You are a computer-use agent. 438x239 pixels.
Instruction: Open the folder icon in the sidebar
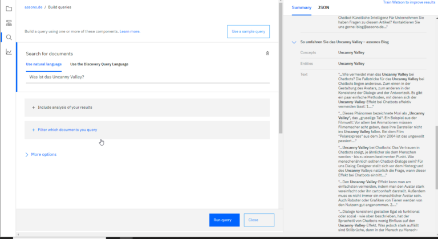tap(9, 9)
